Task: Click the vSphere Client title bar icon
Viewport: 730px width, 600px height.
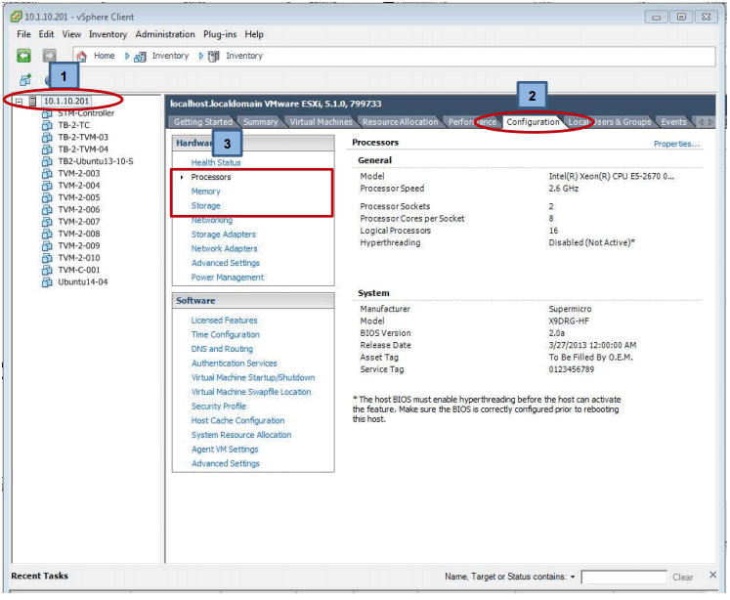Action: pyautogui.click(x=17, y=18)
